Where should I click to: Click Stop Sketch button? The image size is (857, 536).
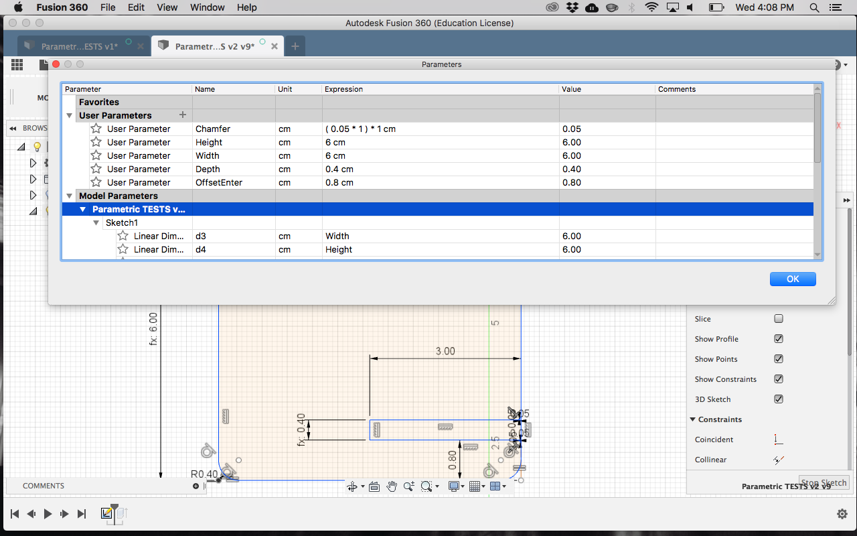click(824, 482)
